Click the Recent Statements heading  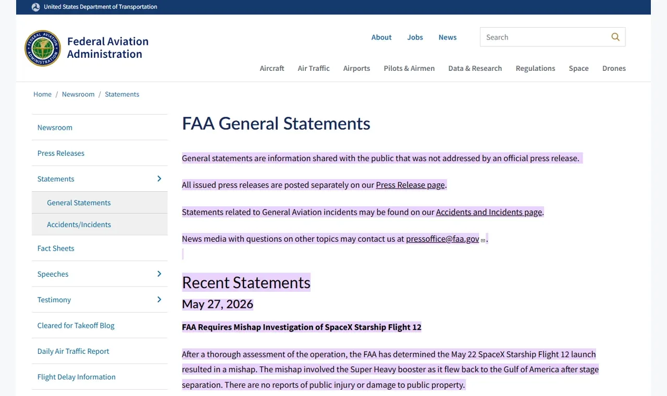point(246,282)
